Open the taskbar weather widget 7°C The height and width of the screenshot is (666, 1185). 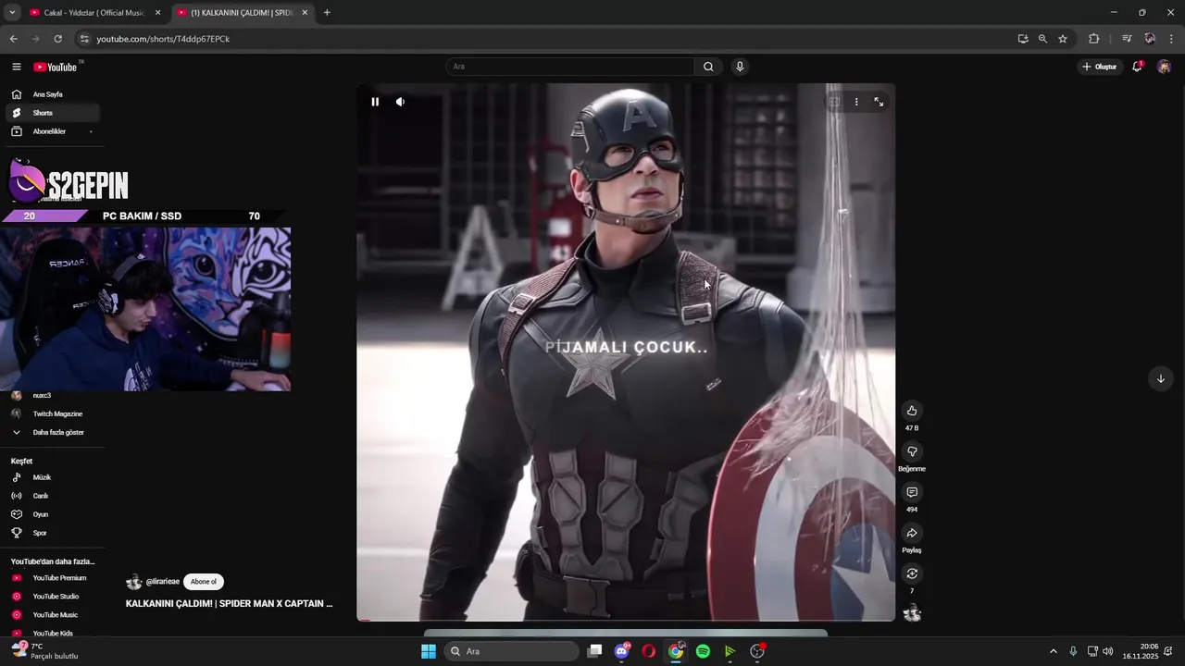[x=44, y=651]
